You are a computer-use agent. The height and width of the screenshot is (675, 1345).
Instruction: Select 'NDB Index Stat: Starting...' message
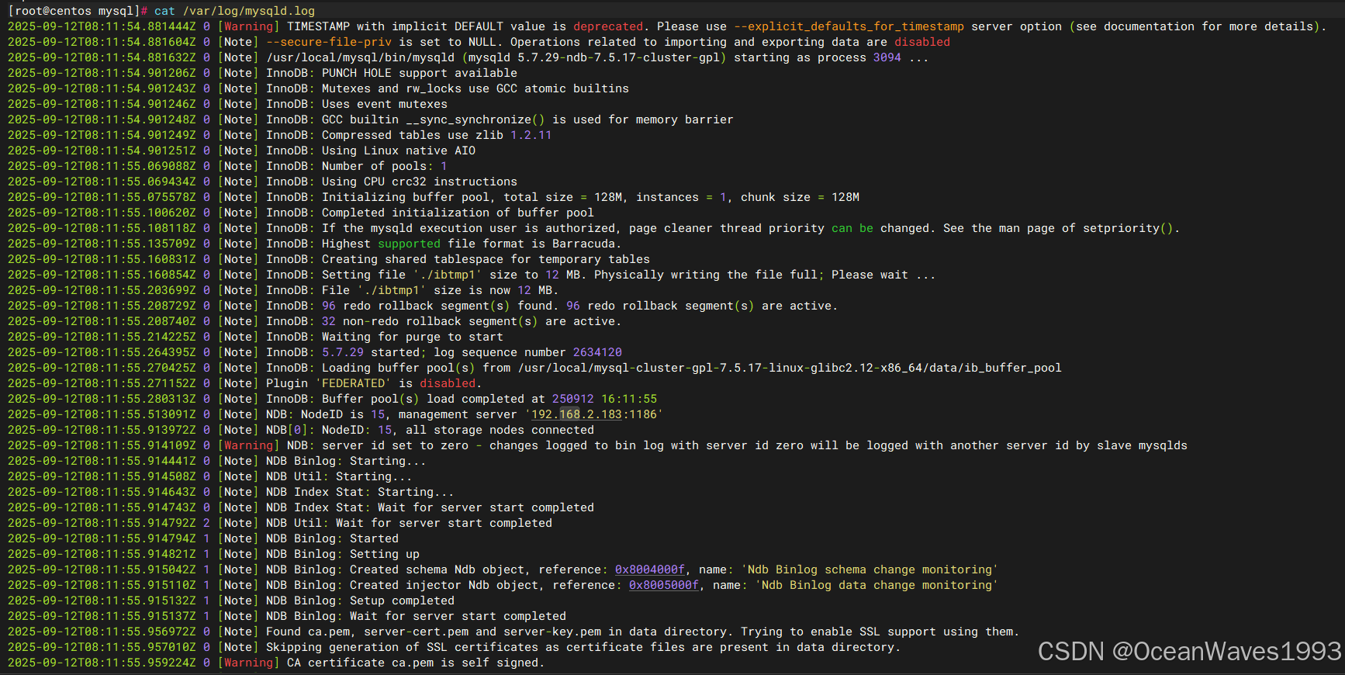360,492
